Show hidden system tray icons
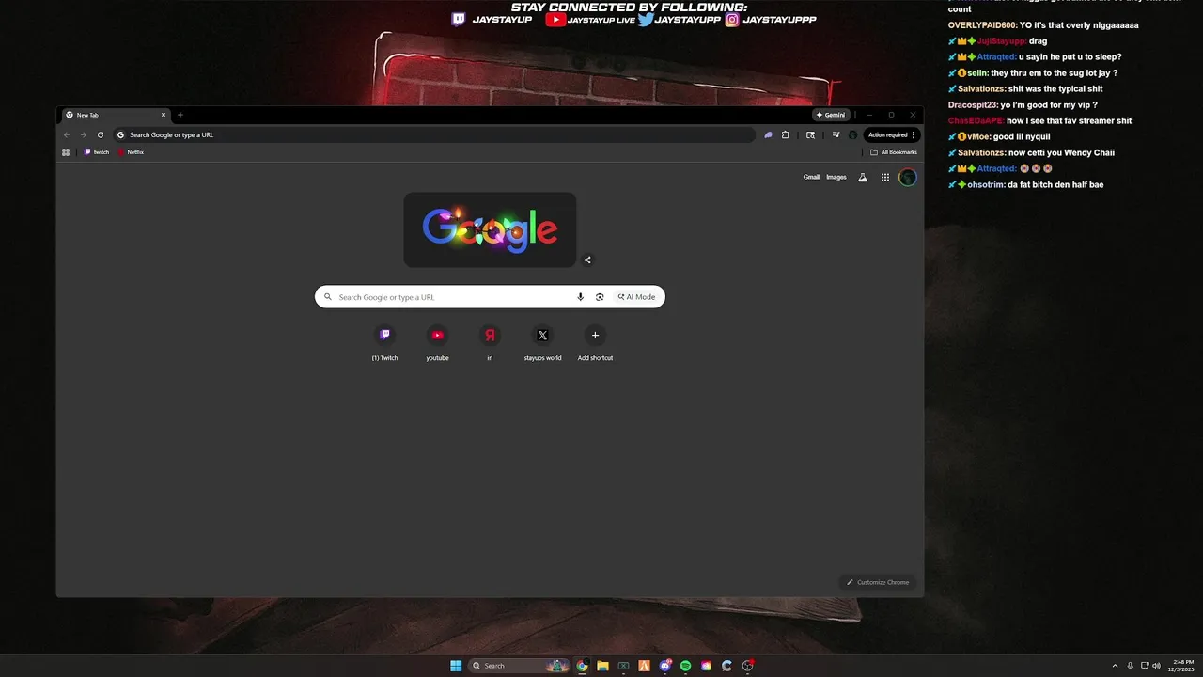Viewport: 1203px width, 677px height. pyautogui.click(x=1116, y=666)
